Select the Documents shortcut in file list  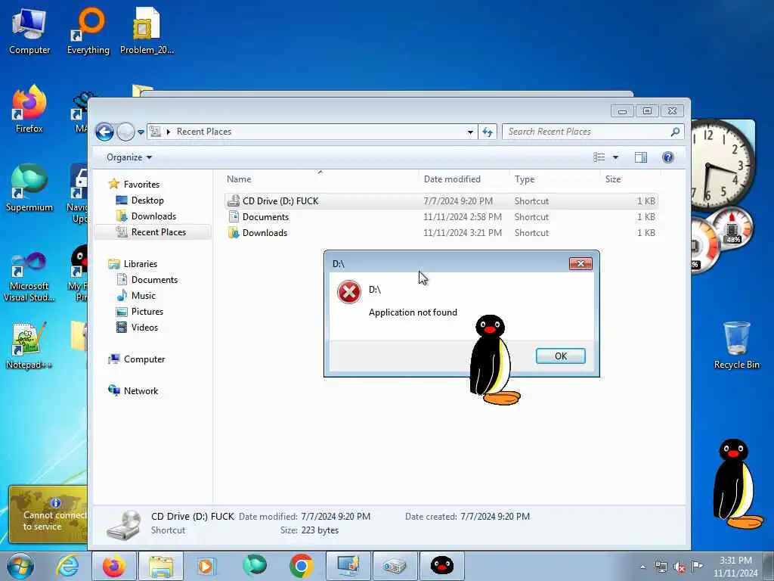[441, 217]
